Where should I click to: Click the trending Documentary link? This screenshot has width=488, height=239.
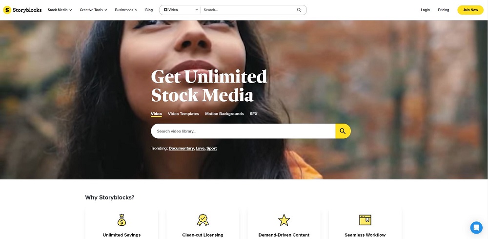[182, 148]
